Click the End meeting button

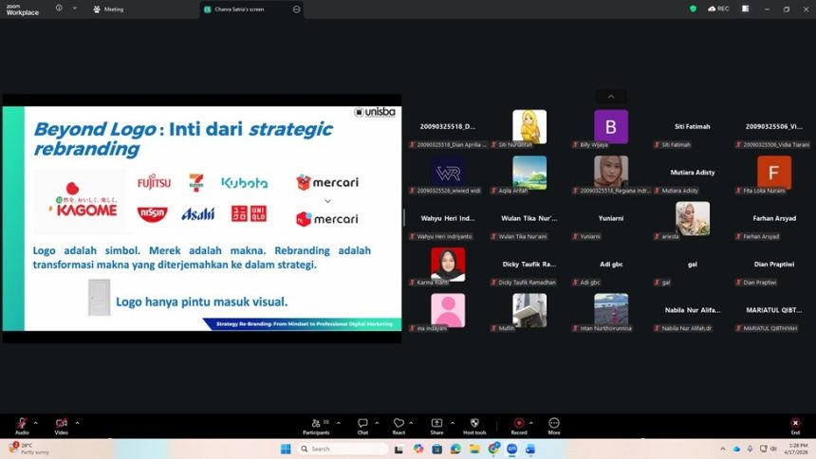pos(795,426)
